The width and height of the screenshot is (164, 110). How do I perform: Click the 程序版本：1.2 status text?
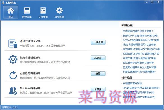click(9, 107)
